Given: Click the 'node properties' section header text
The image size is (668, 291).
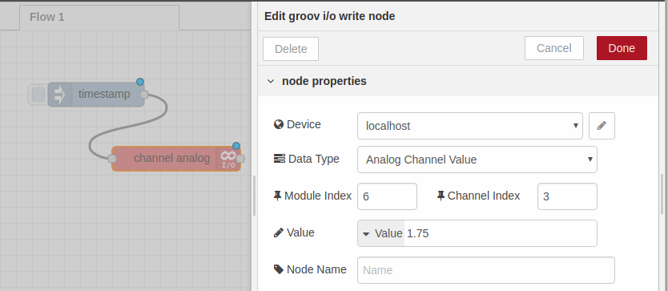Looking at the screenshot, I should 324,81.
